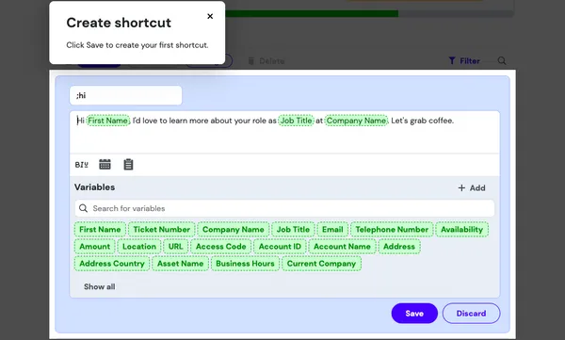
Task: Insert the URL variable
Action: point(176,246)
